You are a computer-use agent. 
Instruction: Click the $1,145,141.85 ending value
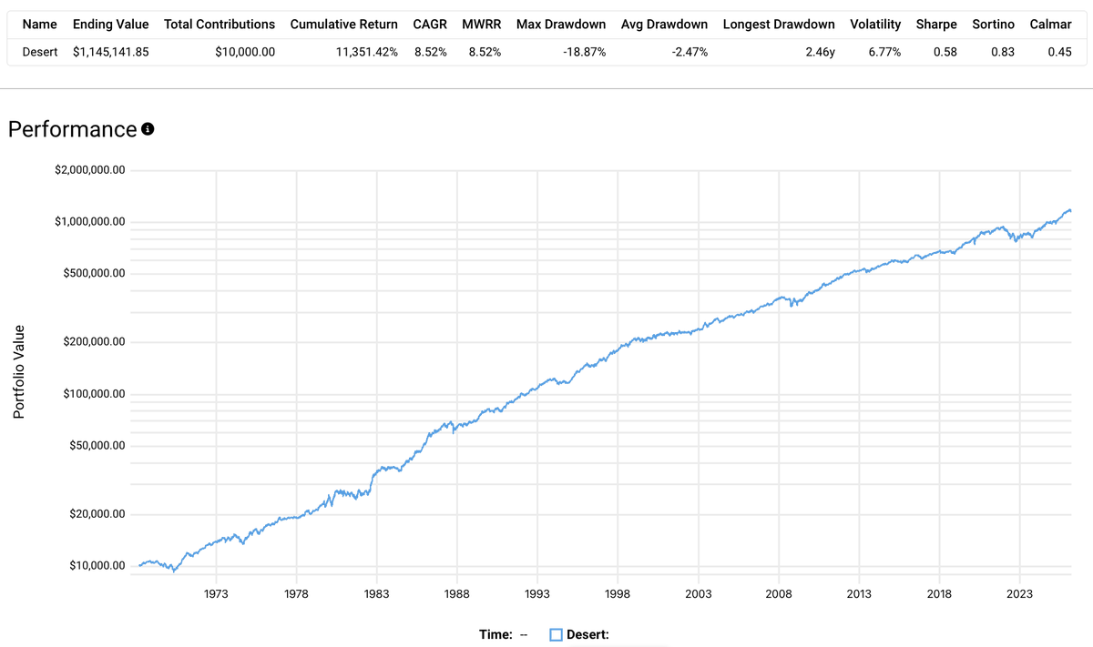(111, 52)
